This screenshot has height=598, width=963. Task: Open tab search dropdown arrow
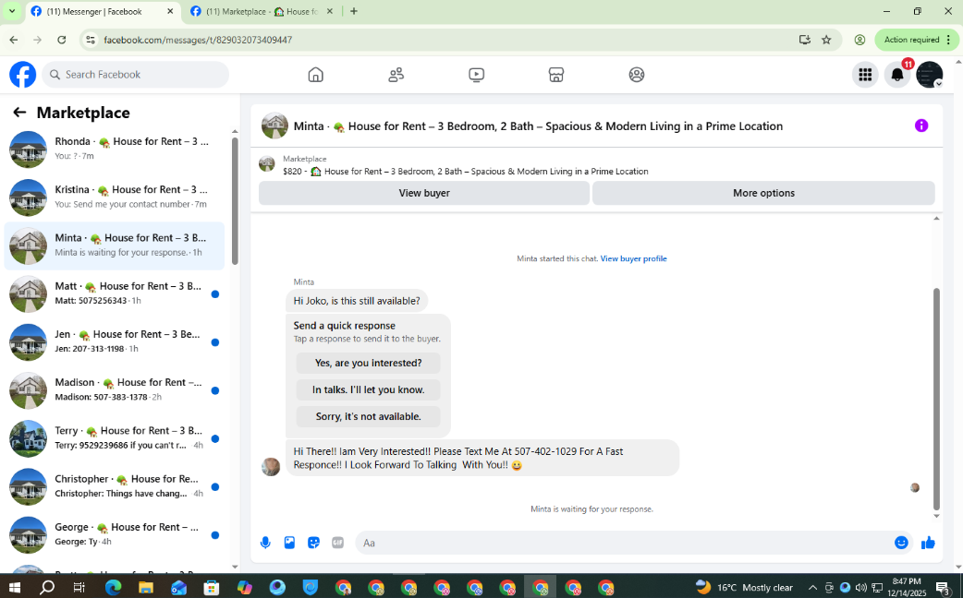(12, 11)
